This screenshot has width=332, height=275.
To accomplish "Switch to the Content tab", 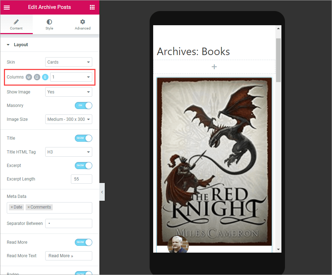I will click(x=16, y=24).
